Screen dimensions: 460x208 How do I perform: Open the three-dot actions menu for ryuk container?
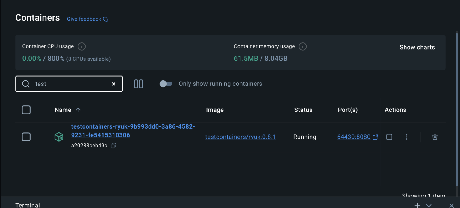(406, 137)
